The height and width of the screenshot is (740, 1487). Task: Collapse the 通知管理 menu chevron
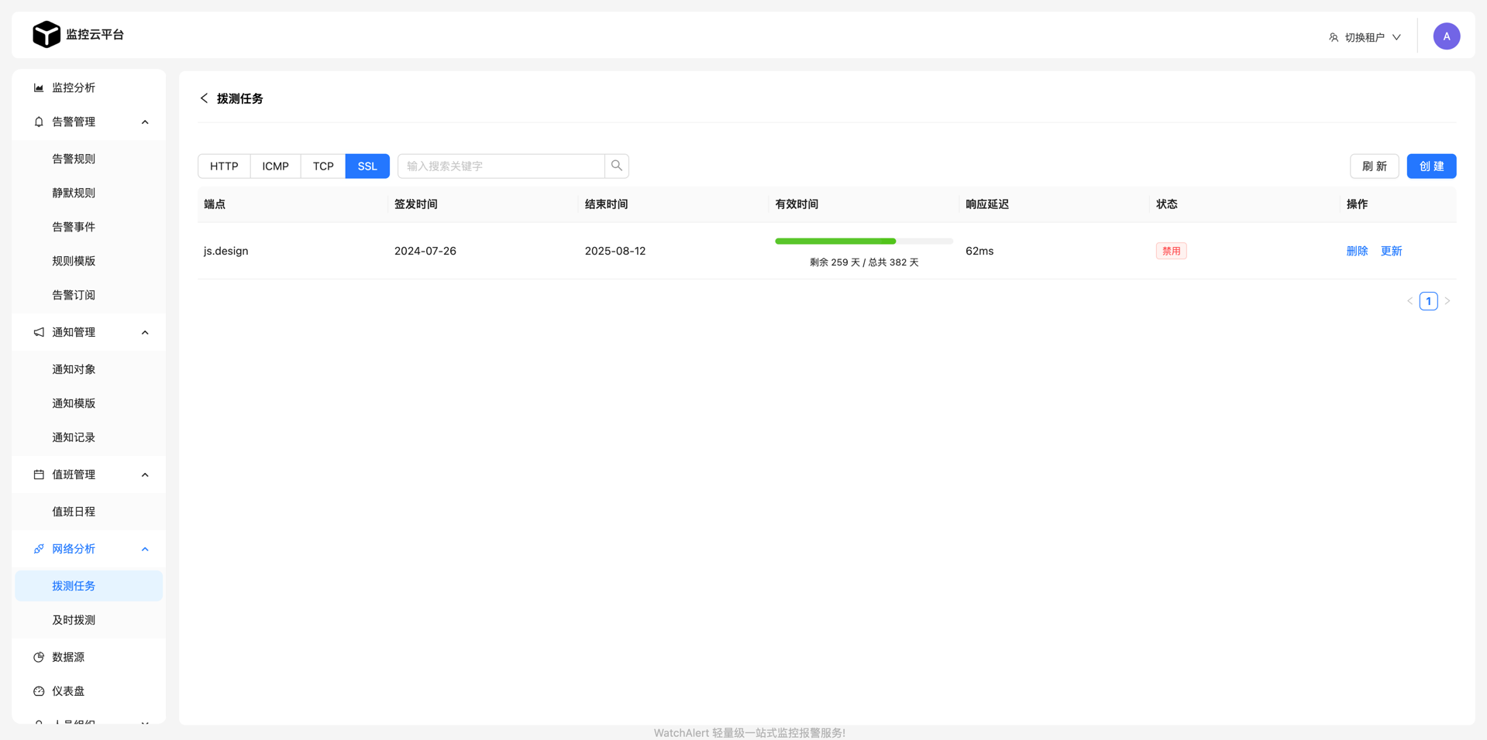(145, 332)
